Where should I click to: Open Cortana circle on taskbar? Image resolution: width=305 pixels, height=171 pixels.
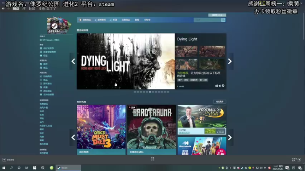[19, 168]
